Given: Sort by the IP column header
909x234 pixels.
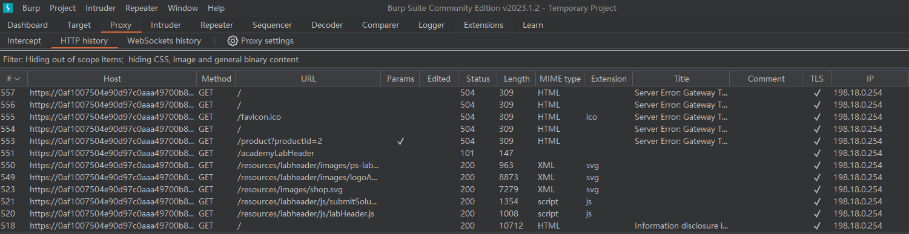Looking at the screenshot, I should click(x=870, y=79).
